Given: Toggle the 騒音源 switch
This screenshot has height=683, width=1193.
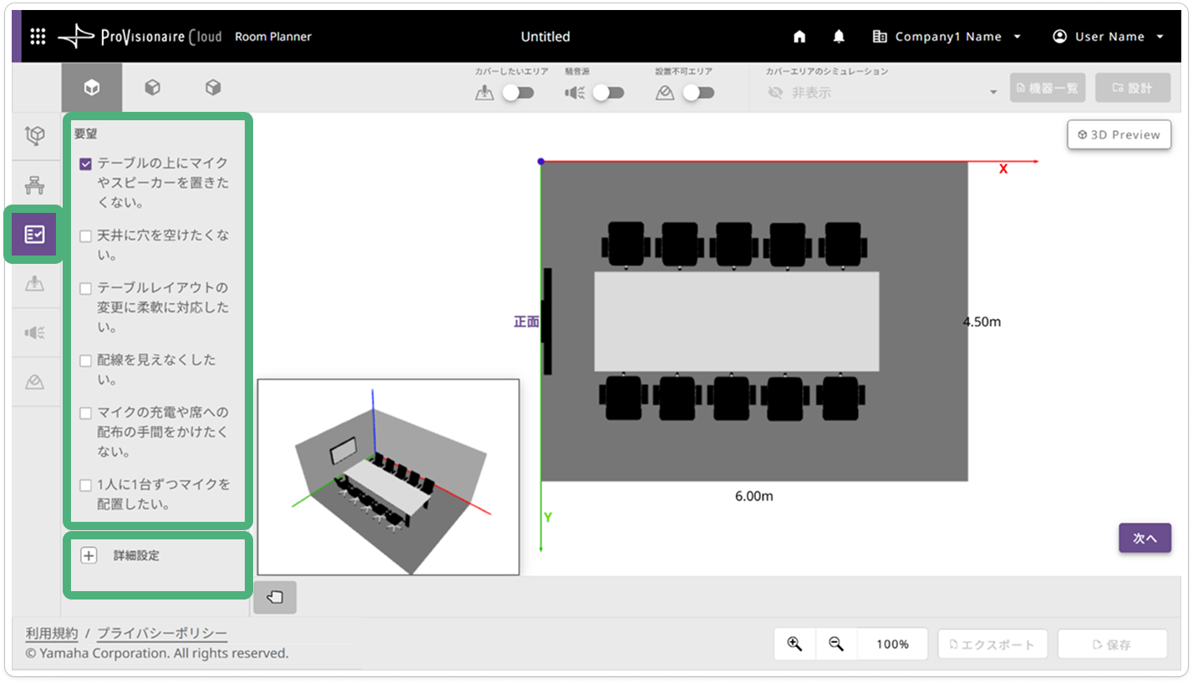Looking at the screenshot, I should pyautogui.click(x=608, y=93).
